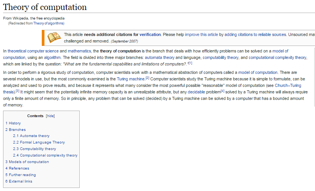Go to 5 Further reading section

pyautogui.click(x=21, y=175)
